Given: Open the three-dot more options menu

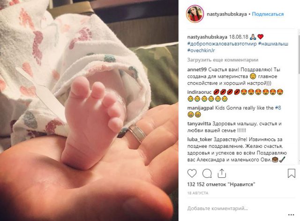Looking at the screenshot, I should 291,215.
